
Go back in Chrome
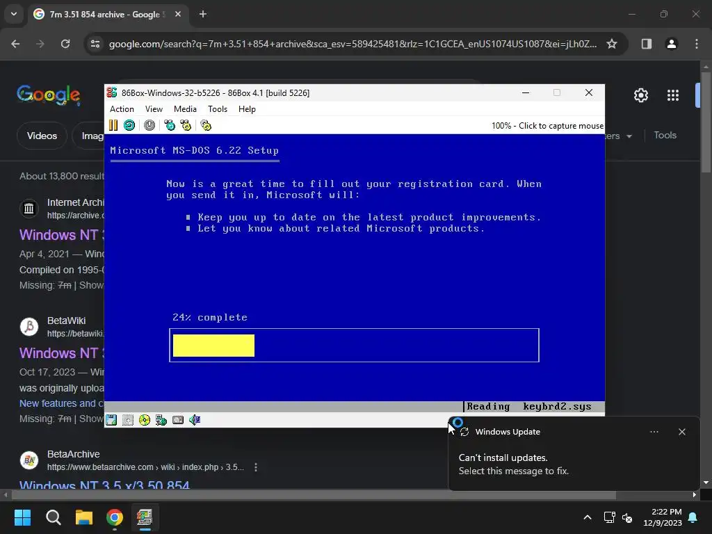tap(15, 44)
